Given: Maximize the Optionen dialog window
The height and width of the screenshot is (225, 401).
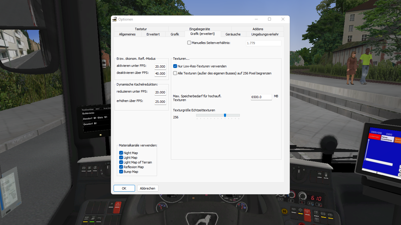Looking at the screenshot, I should pos(269,19).
